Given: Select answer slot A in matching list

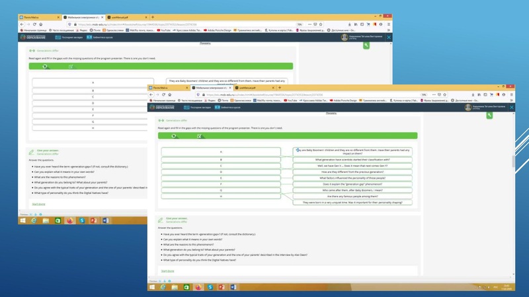Looking at the screenshot, I should [x=221, y=151].
